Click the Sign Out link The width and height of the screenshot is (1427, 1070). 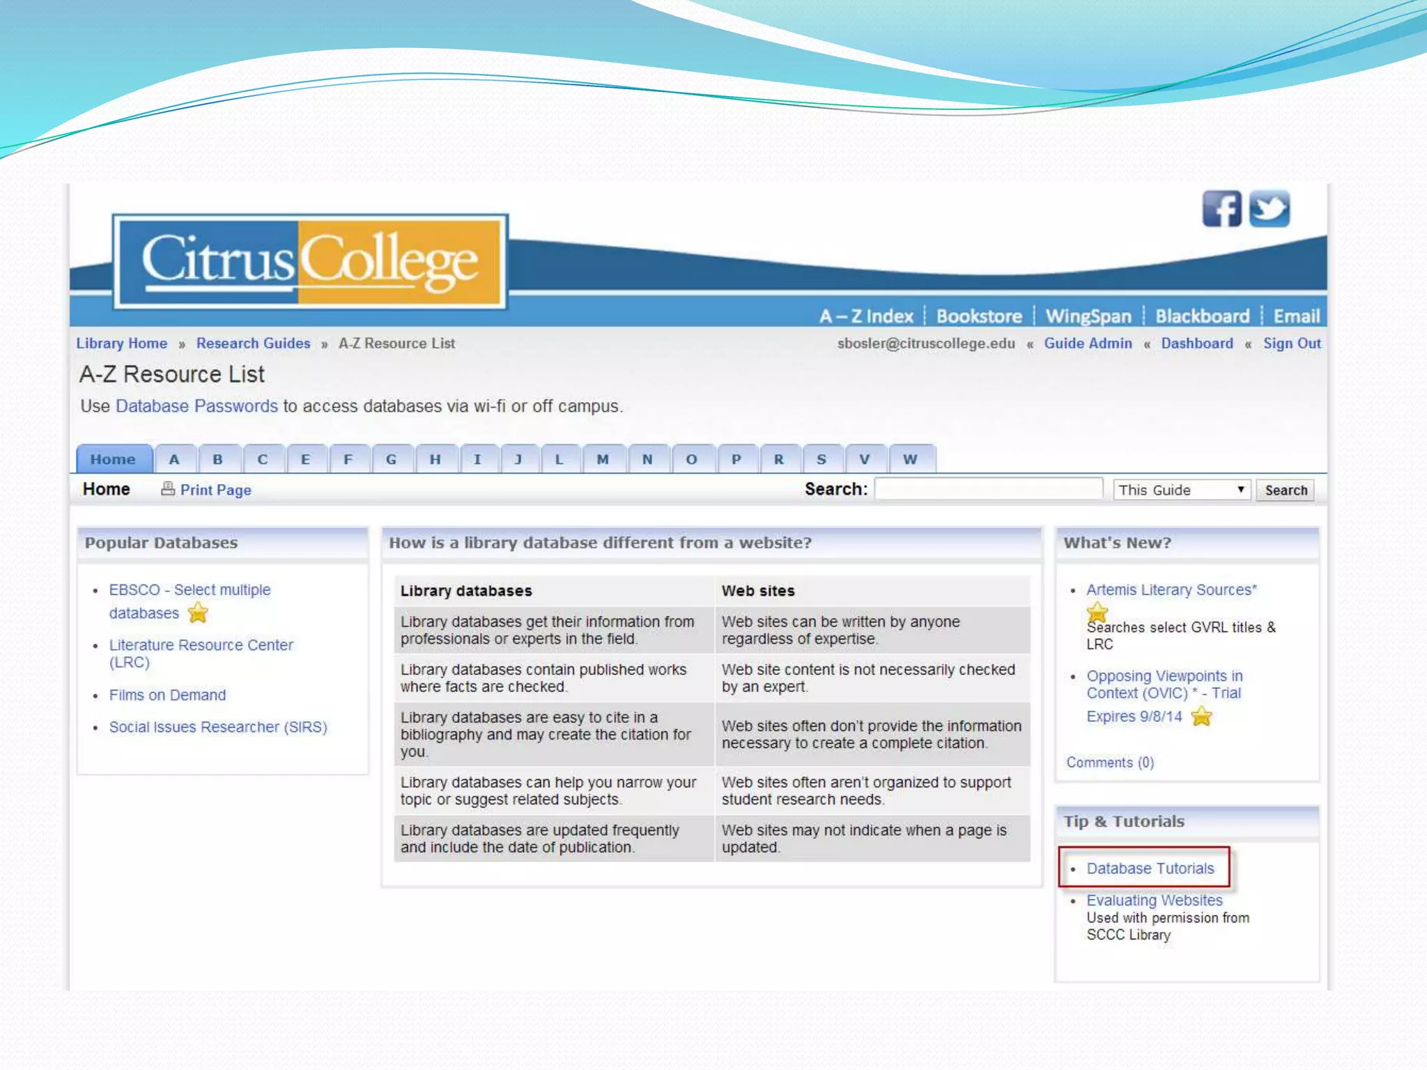click(x=1292, y=343)
